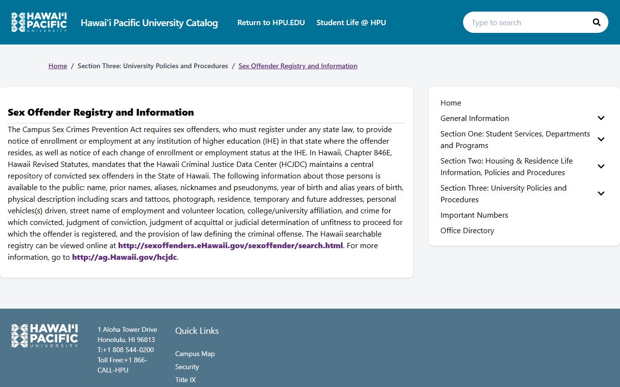Open ag.Hawaii.gov/hcjdc link
Viewport: 620px width, 387px height.
[x=124, y=257]
